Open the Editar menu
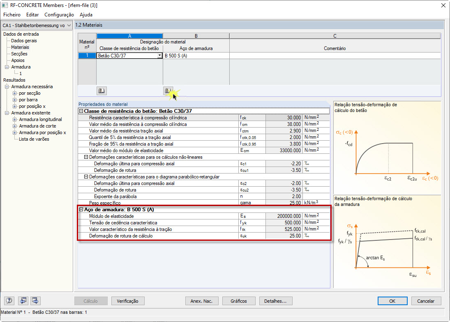 [x=32, y=15]
